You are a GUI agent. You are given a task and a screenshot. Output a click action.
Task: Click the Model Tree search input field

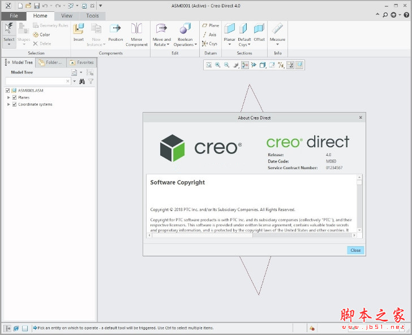[x=36, y=81]
